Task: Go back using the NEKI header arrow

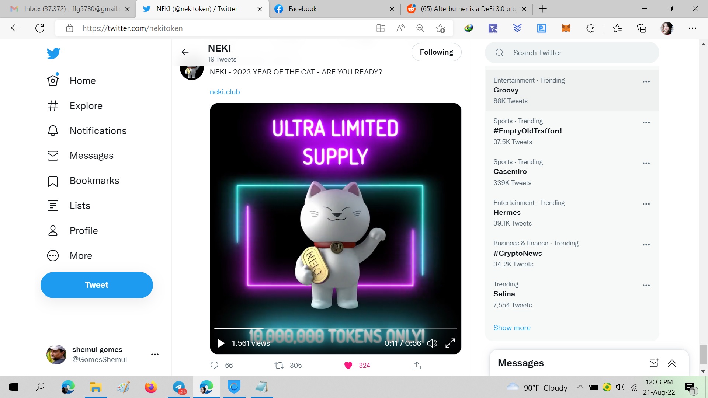Action: click(185, 52)
